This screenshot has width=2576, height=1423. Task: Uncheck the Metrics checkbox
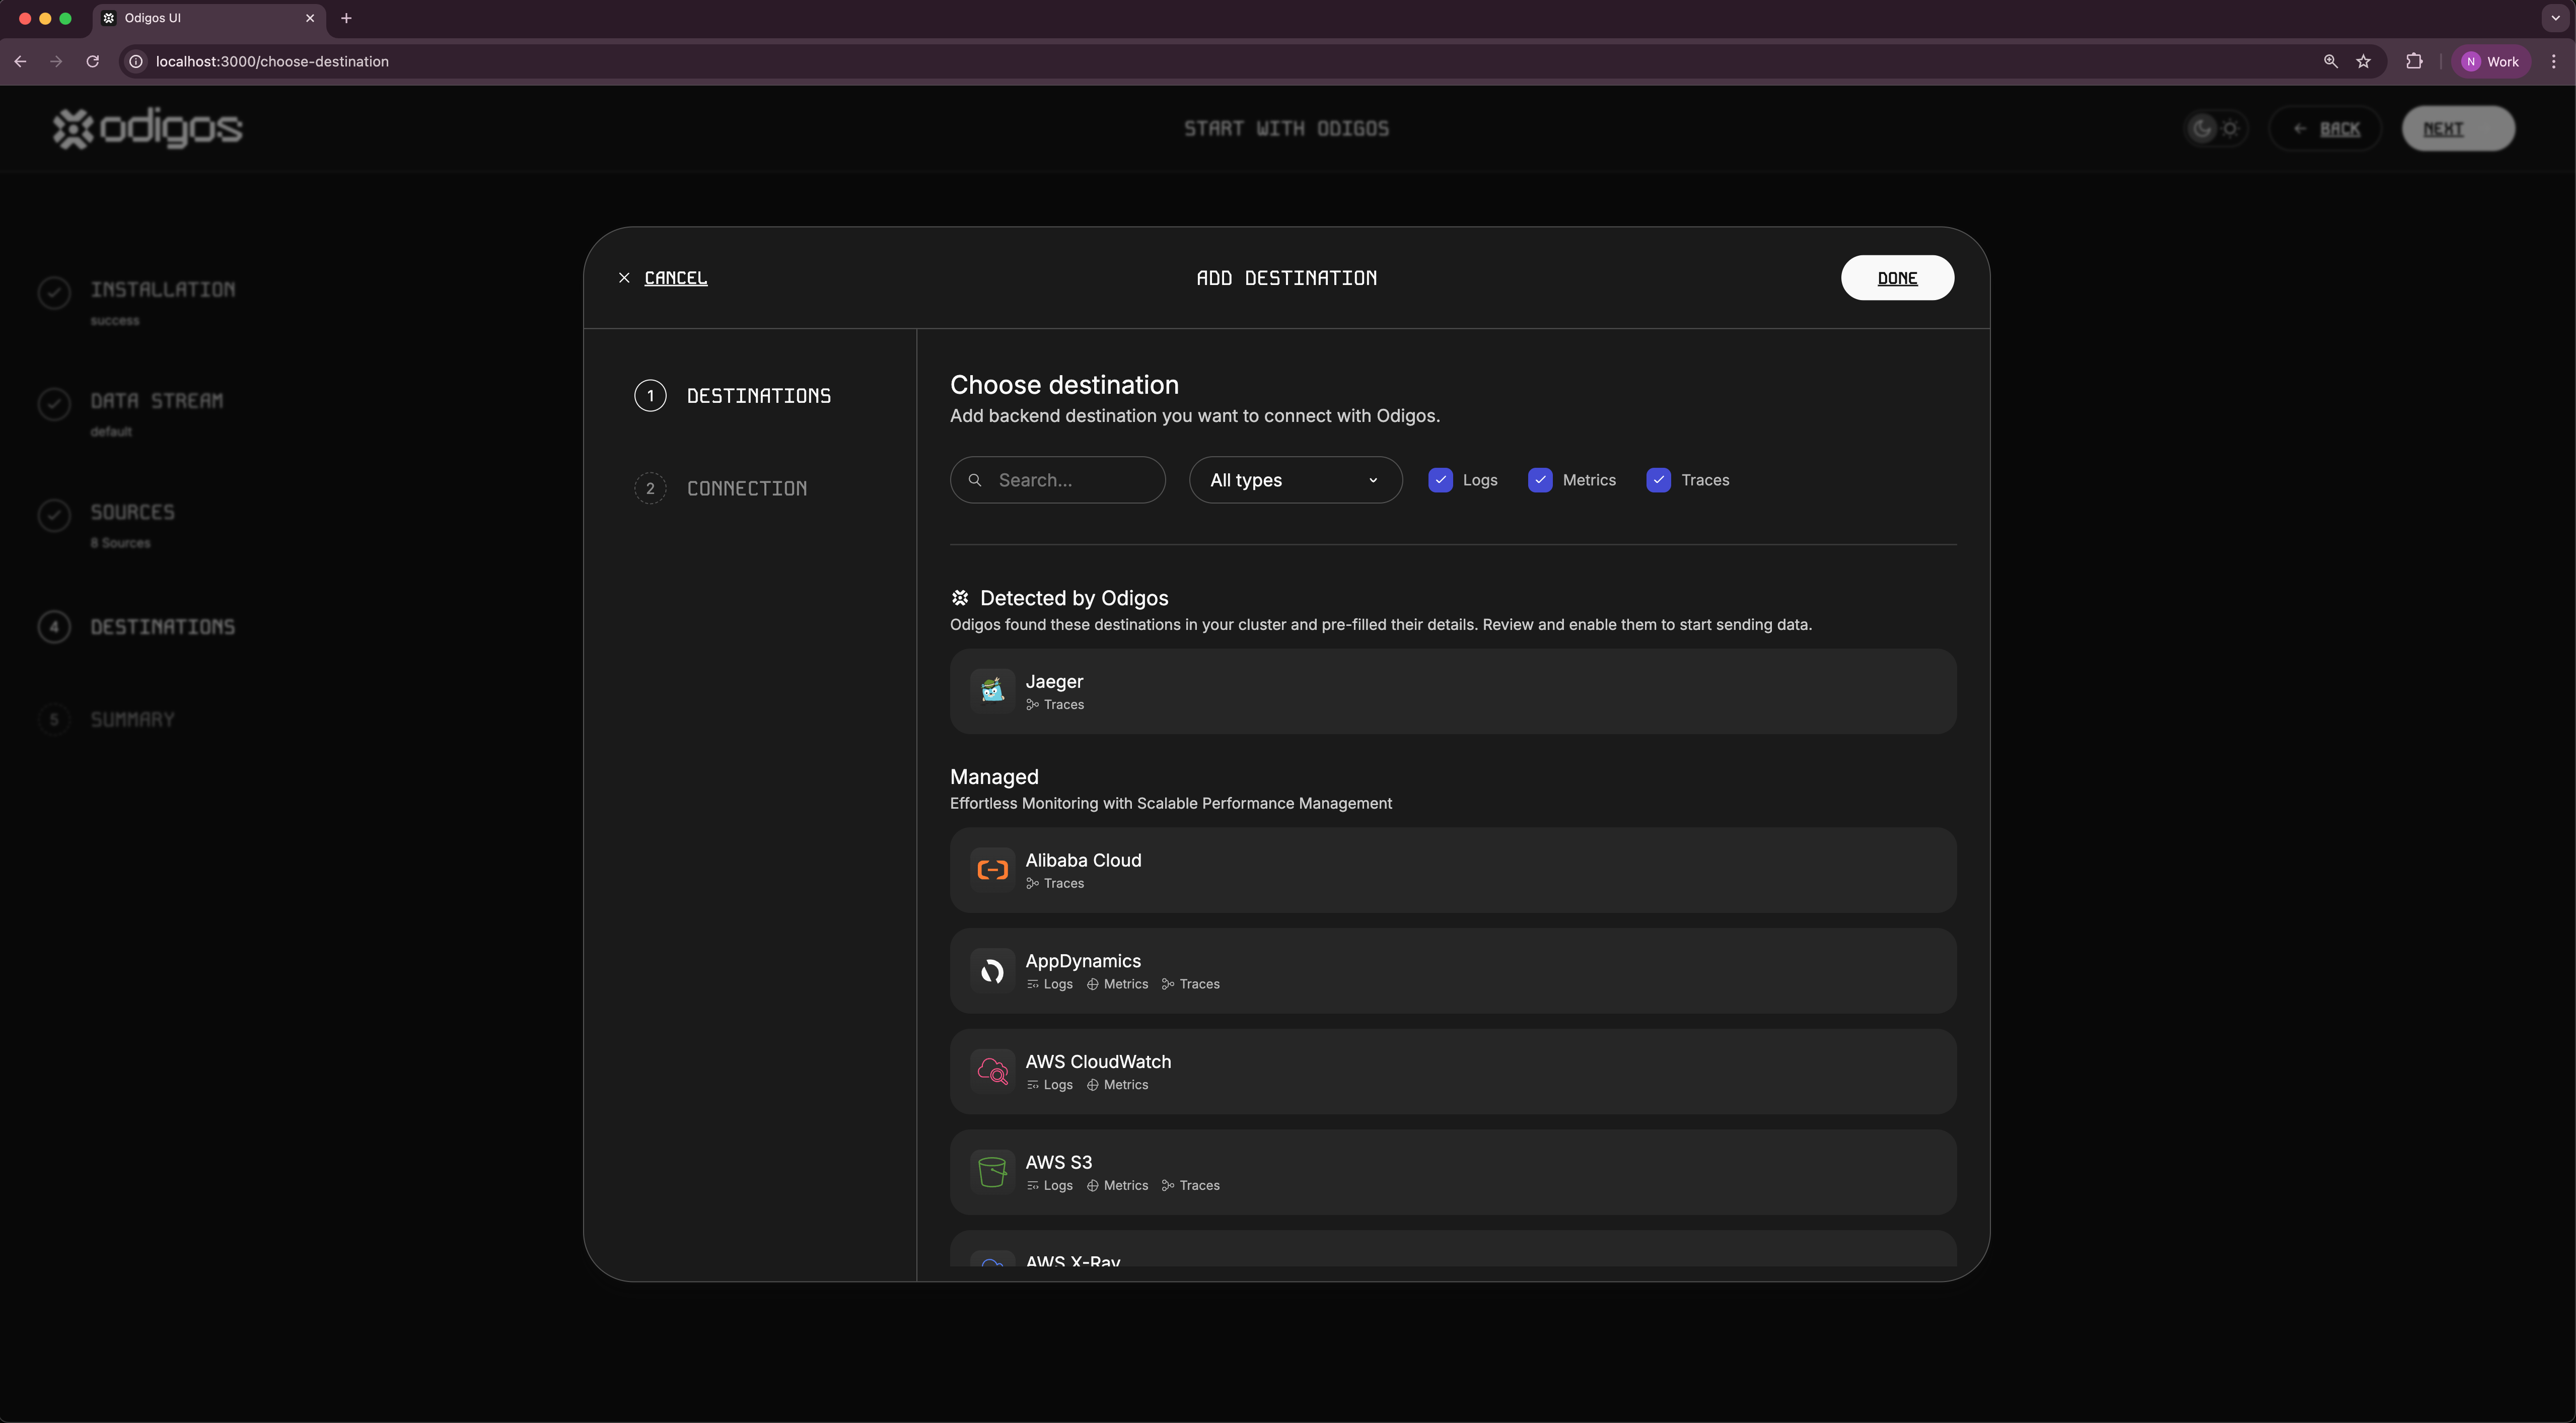[1540, 480]
